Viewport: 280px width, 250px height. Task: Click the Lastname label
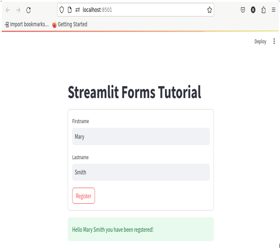pyautogui.click(x=81, y=157)
